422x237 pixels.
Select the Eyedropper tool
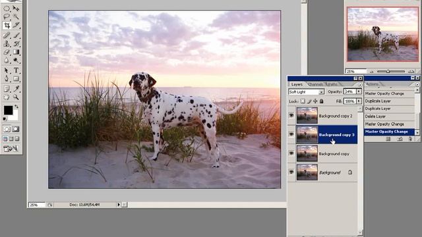point(16,88)
